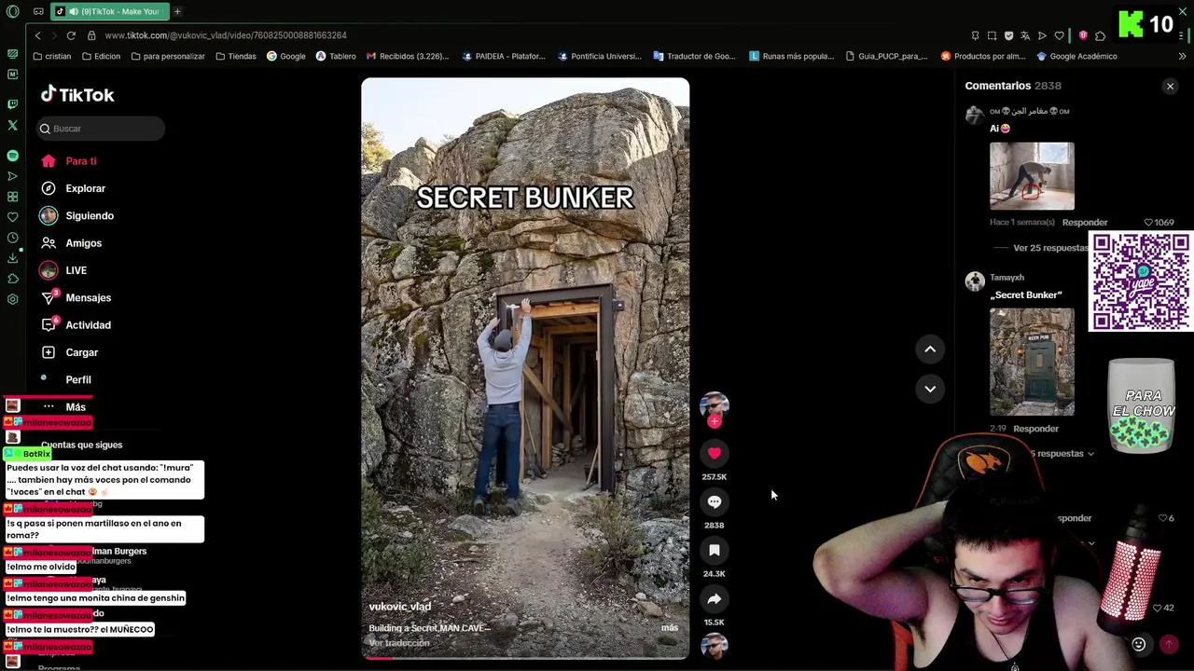Save video with the bookmark icon
Viewport: 1194px width, 671px height.
point(715,550)
